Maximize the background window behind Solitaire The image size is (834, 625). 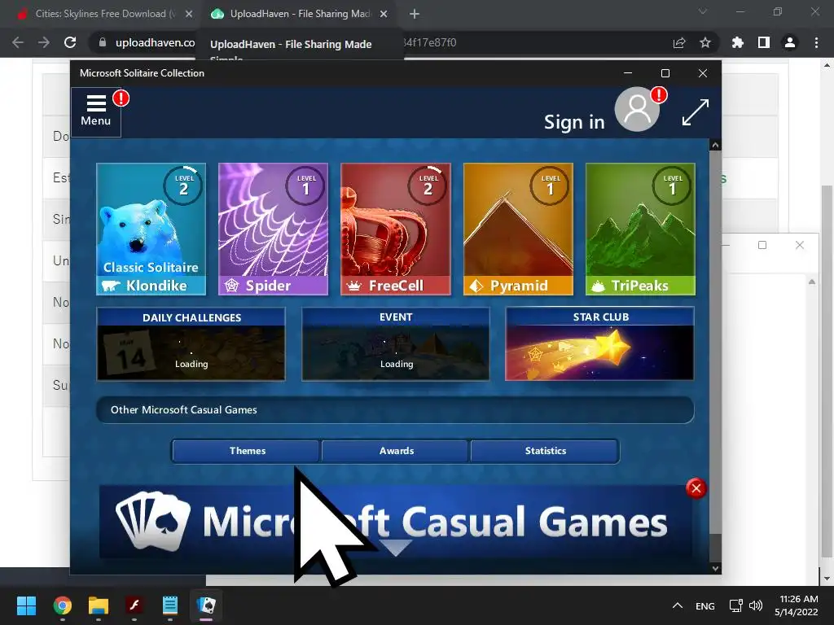tap(762, 245)
